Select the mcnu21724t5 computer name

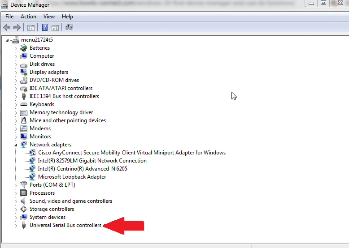tap(37, 40)
